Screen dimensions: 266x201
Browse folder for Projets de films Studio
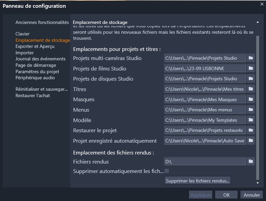coord(251,68)
